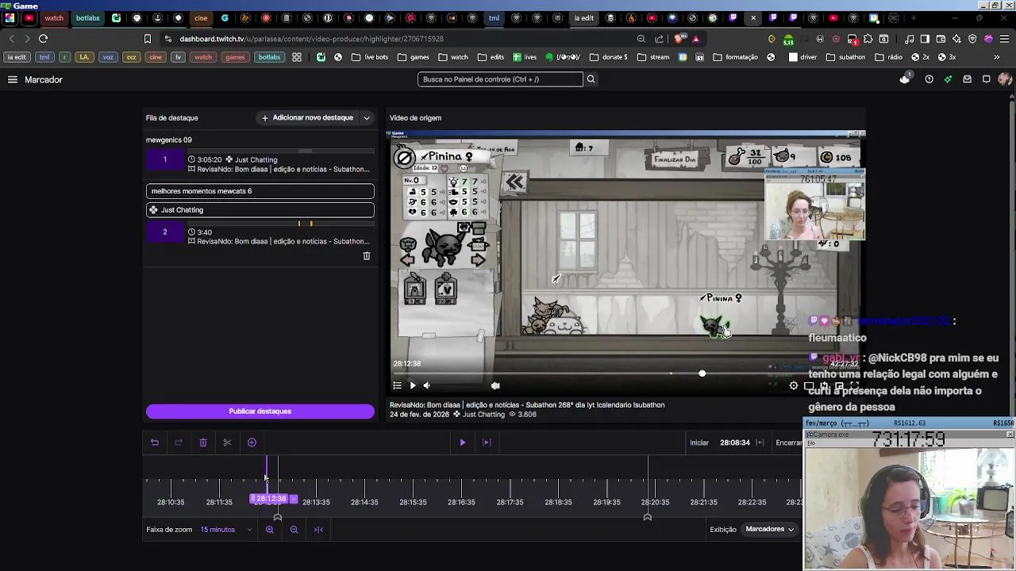This screenshot has height=571, width=1016.
Task: Publish with the Publicar destaques button
Action: 260,411
